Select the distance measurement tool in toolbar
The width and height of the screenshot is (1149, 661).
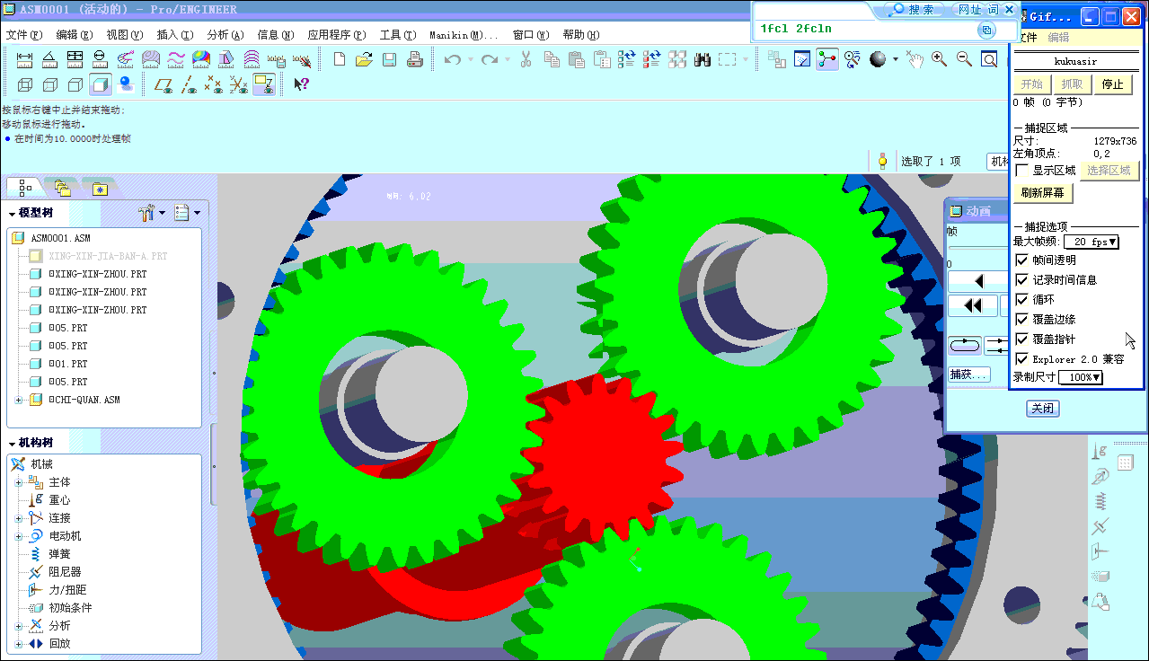[24, 59]
